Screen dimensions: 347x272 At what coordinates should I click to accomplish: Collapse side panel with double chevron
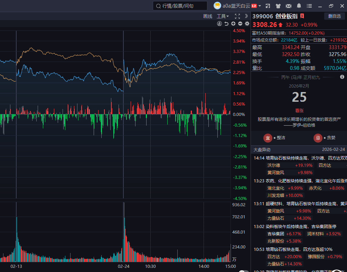tap(246, 16)
